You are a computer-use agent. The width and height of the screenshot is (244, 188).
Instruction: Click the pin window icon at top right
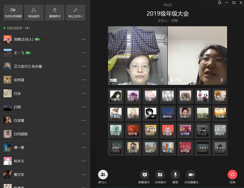pos(220,3)
